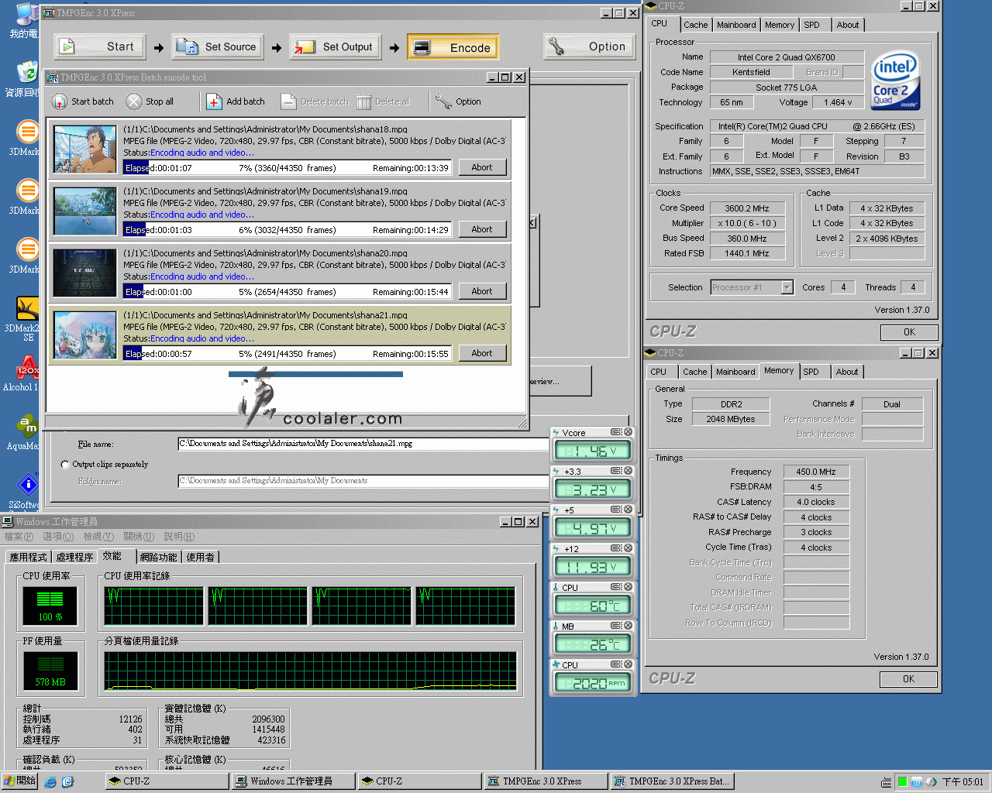This screenshot has height=793, width=992.
Task: Abort the shana21.mpg encoding job
Action: [x=481, y=353]
